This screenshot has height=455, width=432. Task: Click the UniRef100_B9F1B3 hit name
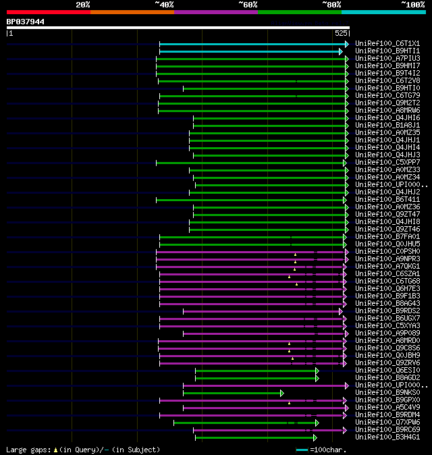pyautogui.click(x=387, y=296)
